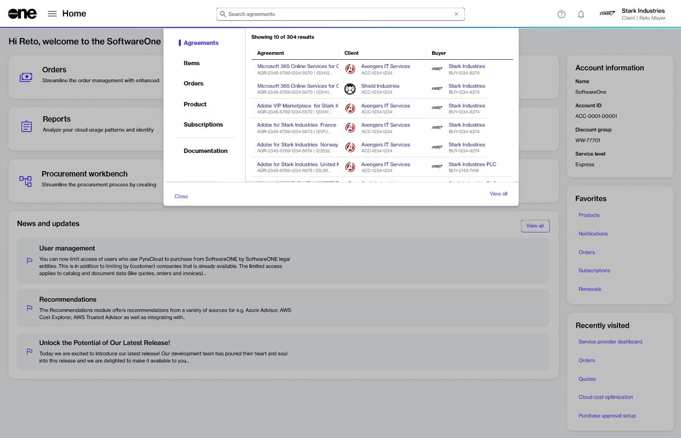
Task: Click View all in search results
Action: point(498,194)
